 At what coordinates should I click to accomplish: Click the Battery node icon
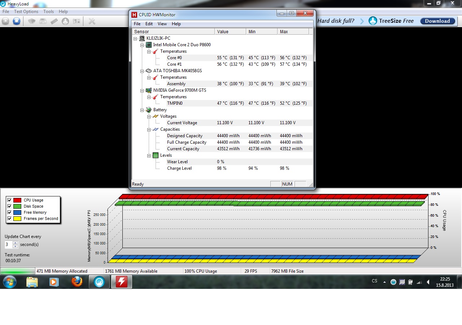point(149,110)
